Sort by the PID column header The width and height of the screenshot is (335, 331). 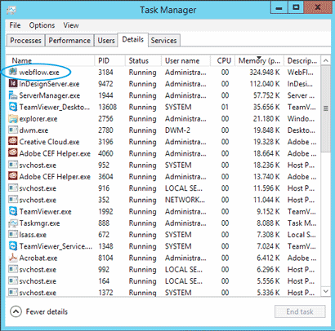pyautogui.click(x=109, y=60)
